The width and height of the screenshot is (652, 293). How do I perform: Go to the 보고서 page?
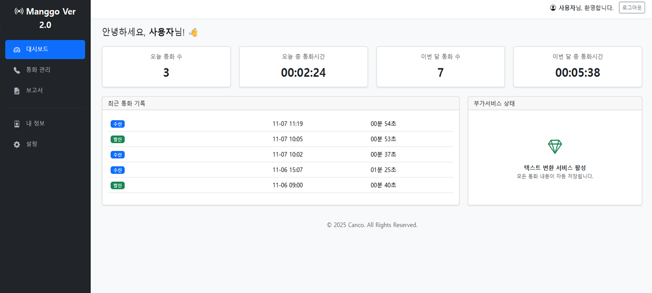pos(34,90)
